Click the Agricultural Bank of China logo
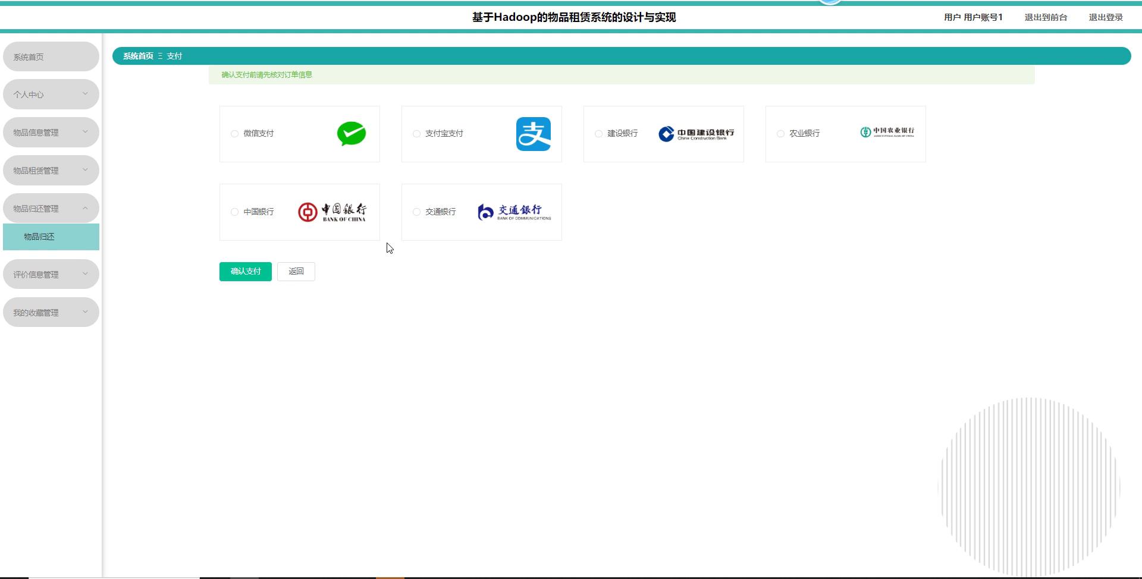The width and height of the screenshot is (1142, 579). click(x=887, y=132)
